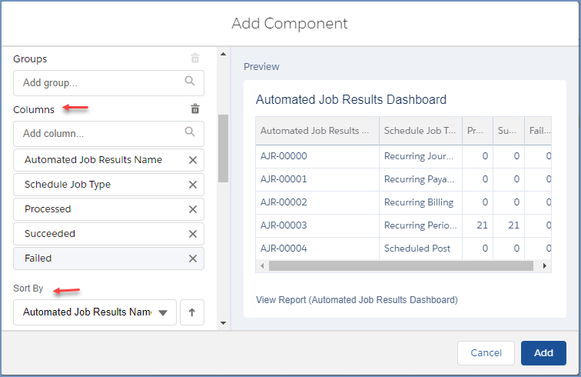Click preview table scroll right arrow
Screen dimensions: 581x377
click(x=544, y=265)
